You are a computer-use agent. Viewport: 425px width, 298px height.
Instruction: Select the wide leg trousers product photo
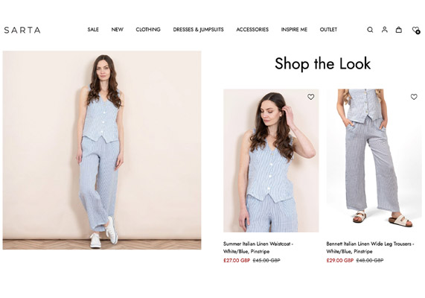click(x=374, y=160)
